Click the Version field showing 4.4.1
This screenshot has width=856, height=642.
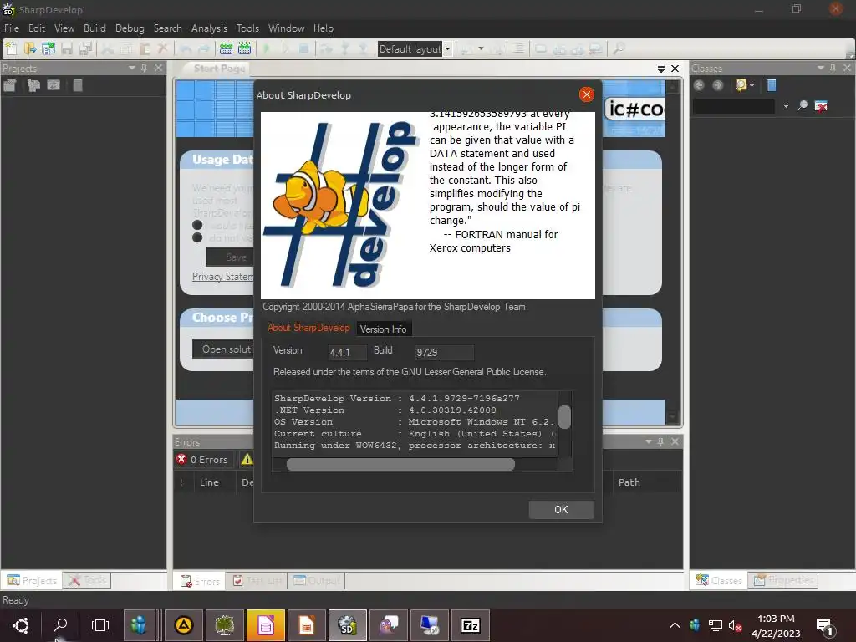click(347, 353)
